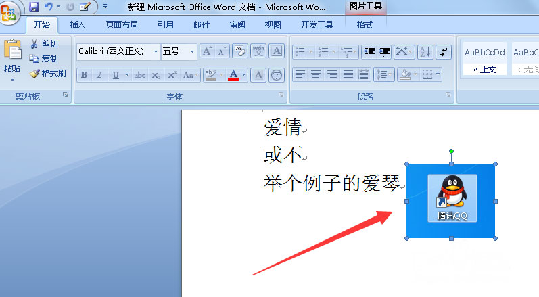Open the 格式 picture tools tab
The image size is (539, 297).
click(x=365, y=25)
